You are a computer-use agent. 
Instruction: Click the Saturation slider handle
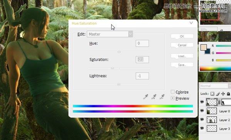click(x=112, y=68)
